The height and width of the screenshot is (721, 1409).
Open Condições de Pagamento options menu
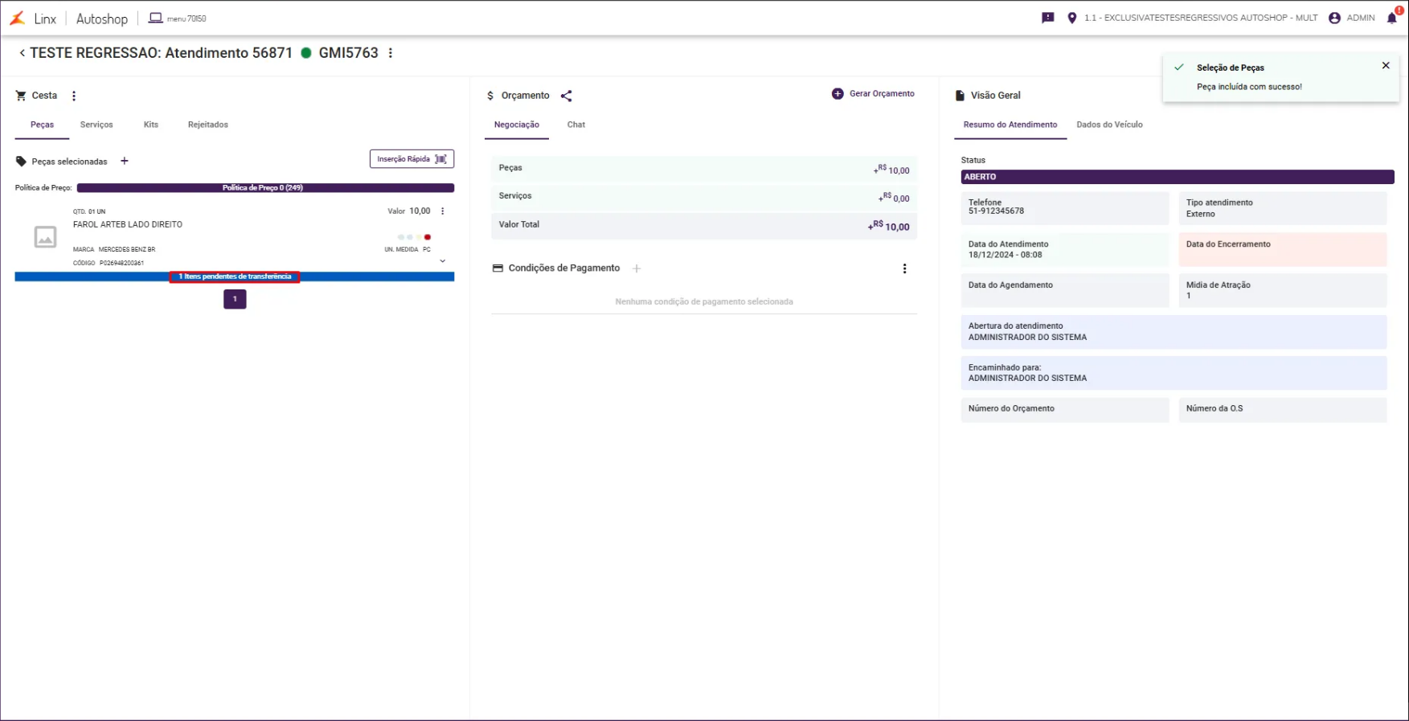pyautogui.click(x=904, y=268)
